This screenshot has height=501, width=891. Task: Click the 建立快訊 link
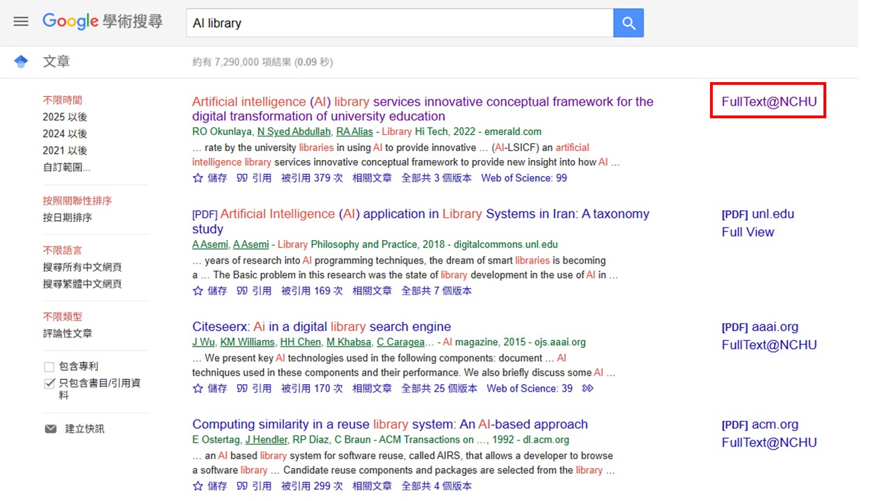[85, 429]
